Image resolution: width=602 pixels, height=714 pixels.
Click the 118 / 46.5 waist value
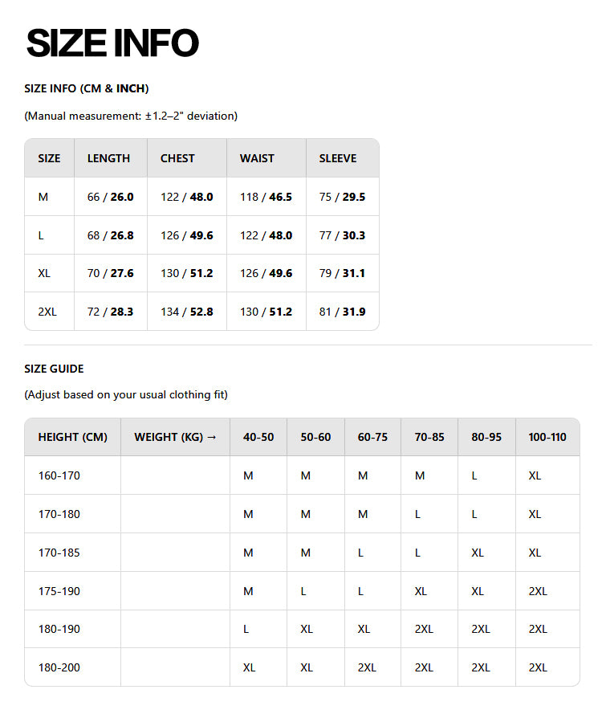[266, 197]
